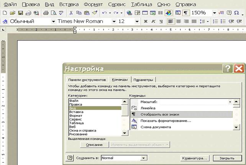Click the Клавиатура... button
This screenshot has width=246, height=165.
(x=194, y=158)
